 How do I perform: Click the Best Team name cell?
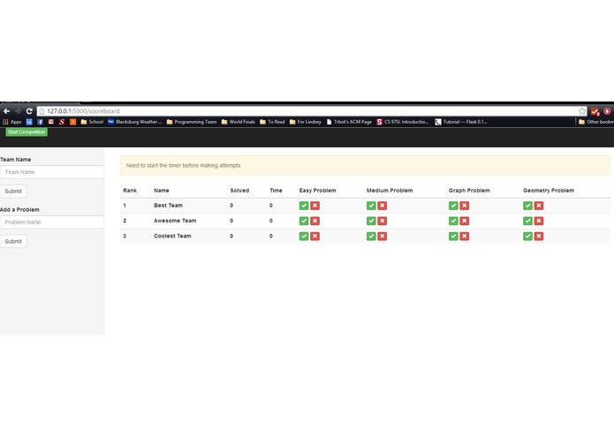(169, 206)
